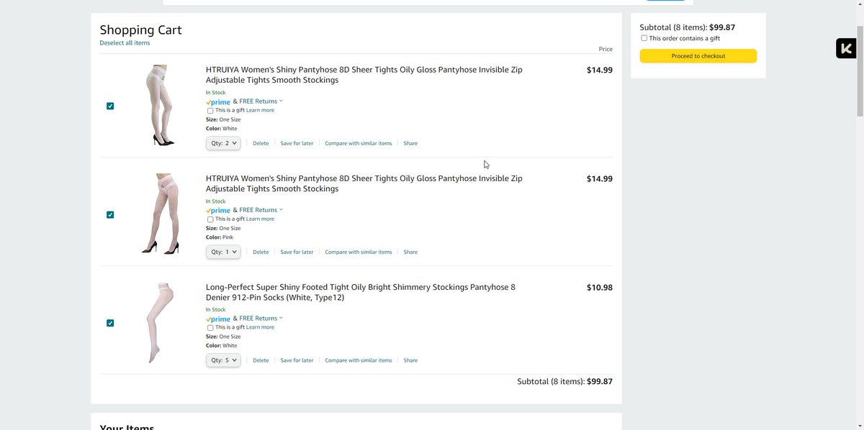Image resolution: width=864 pixels, height=430 pixels.
Task: Click the 'Shopping Cart' heading
Action: click(140, 29)
